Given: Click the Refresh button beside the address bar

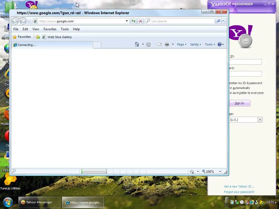Looking at the screenshot, I should pyautogui.click(x=134, y=21).
